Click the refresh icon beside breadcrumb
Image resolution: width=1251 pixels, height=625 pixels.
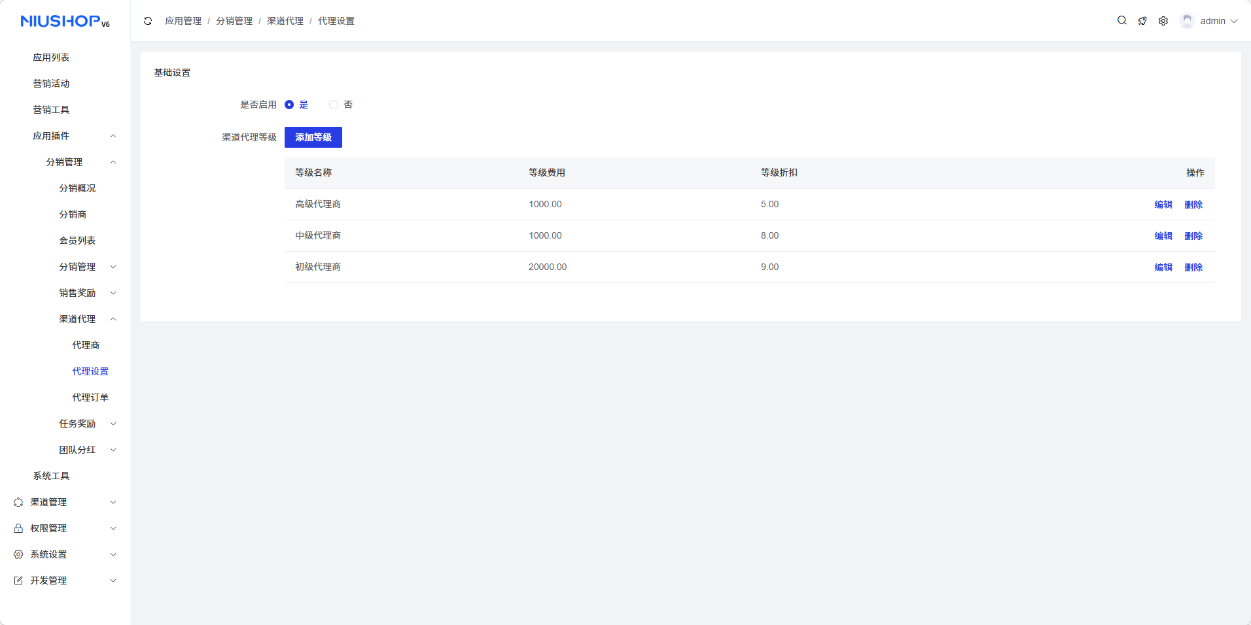click(x=148, y=21)
